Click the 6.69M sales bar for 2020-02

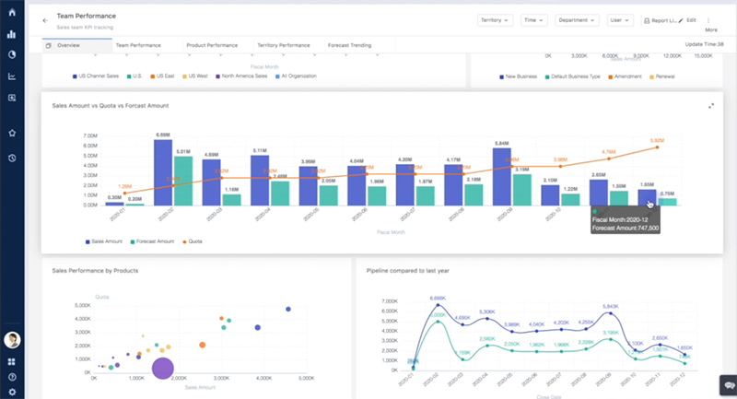point(163,172)
